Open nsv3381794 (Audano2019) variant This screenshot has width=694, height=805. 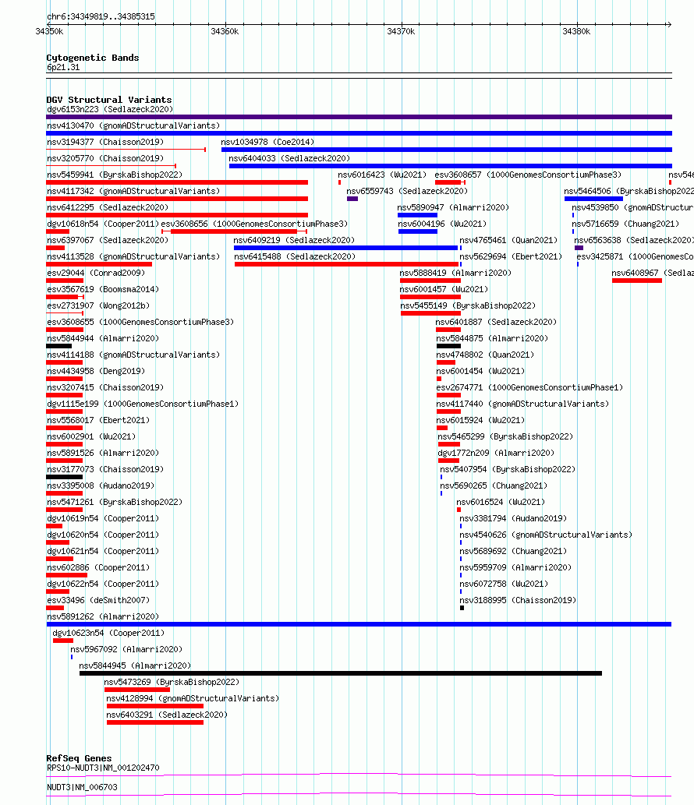[513, 520]
